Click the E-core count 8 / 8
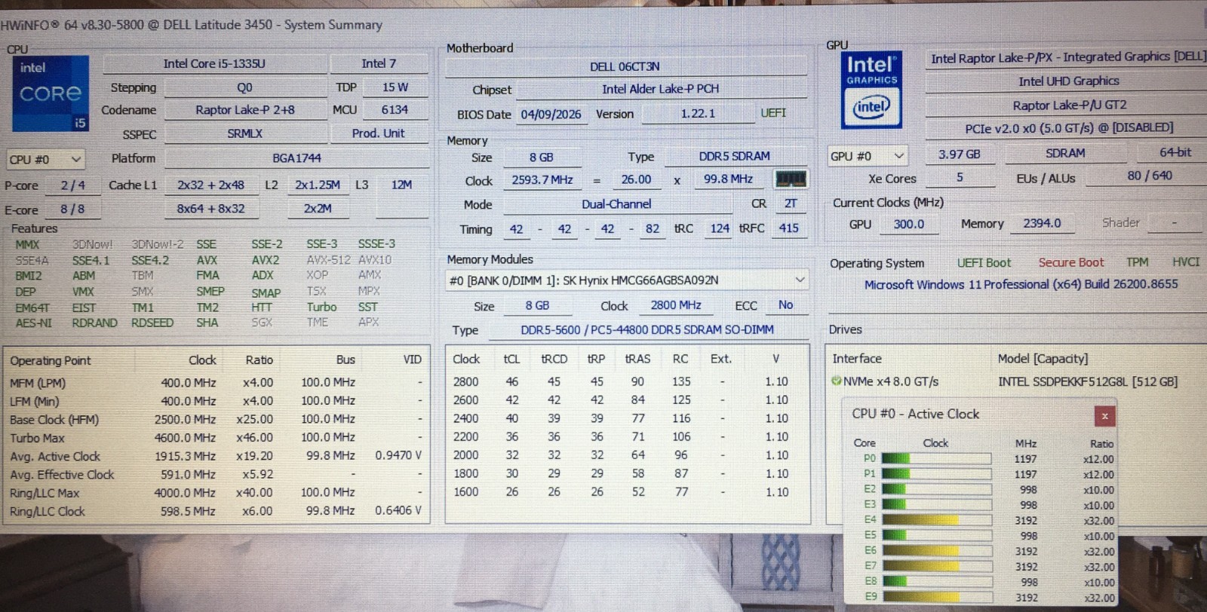Viewport: 1207px width, 612px height. 72,210
